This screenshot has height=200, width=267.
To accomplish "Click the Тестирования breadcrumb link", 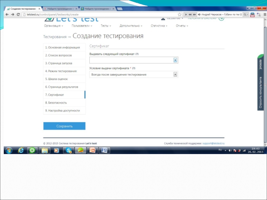I will pos(54,37).
